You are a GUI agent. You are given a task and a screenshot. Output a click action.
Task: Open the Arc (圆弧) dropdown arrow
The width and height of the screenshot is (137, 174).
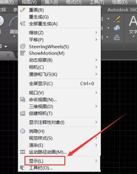tap(14, 36)
